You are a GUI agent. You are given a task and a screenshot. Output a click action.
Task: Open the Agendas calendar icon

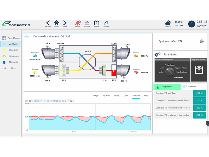click(x=97, y=23)
